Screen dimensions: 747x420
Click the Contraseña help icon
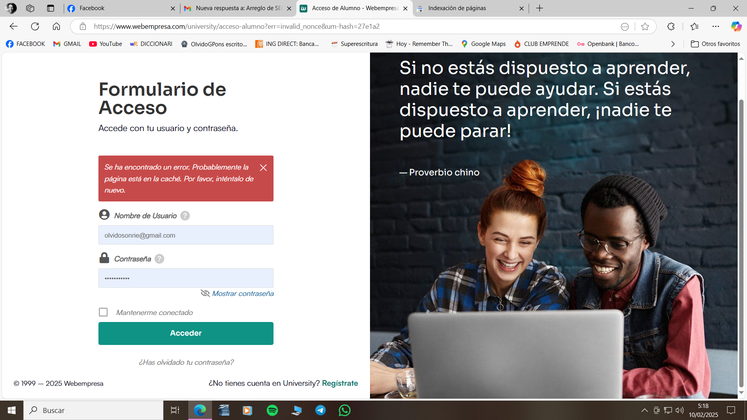pyautogui.click(x=160, y=259)
